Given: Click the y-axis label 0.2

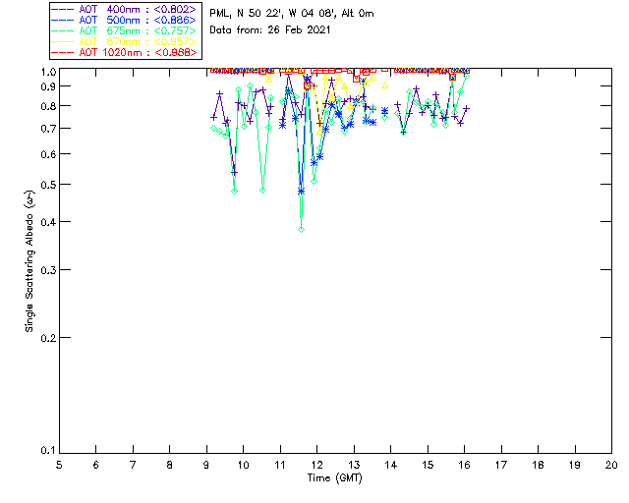Looking at the screenshot, I should coord(48,338).
